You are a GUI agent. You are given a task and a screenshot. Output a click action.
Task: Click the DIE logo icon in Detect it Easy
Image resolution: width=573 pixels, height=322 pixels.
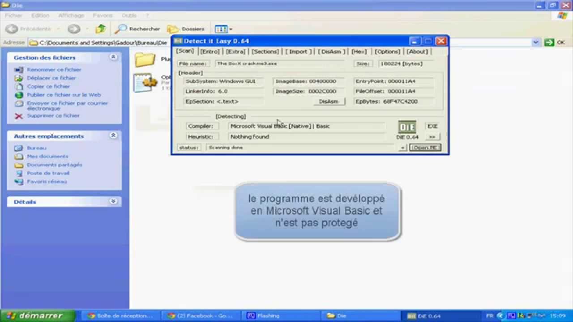click(407, 127)
